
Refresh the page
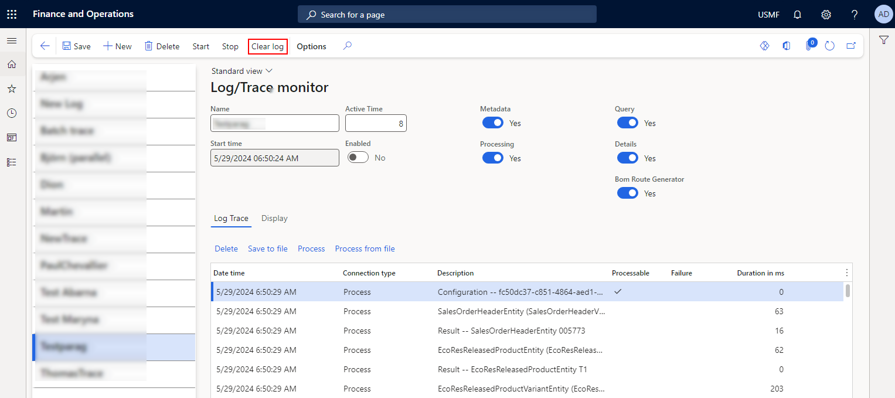tap(829, 46)
